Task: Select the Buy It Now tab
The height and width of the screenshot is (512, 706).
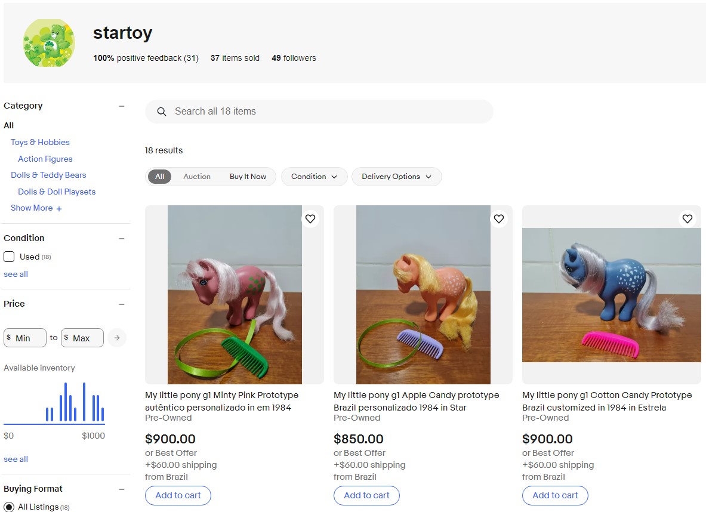Action: click(x=248, y=177)
